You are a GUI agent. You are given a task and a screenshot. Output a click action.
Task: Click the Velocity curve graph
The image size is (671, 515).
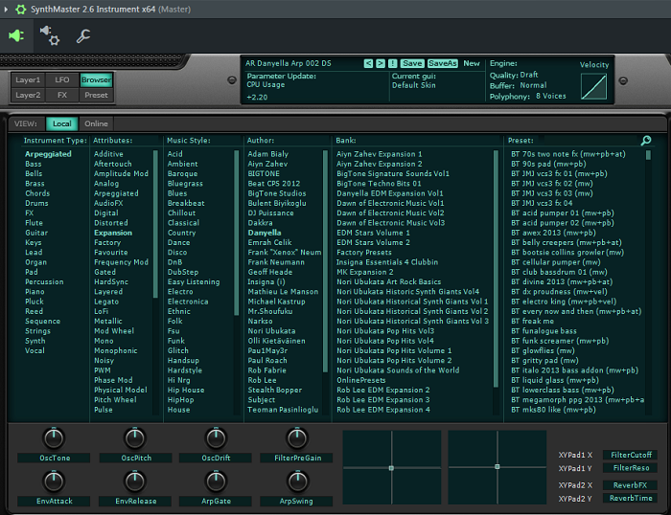click(x=593, y=86)
